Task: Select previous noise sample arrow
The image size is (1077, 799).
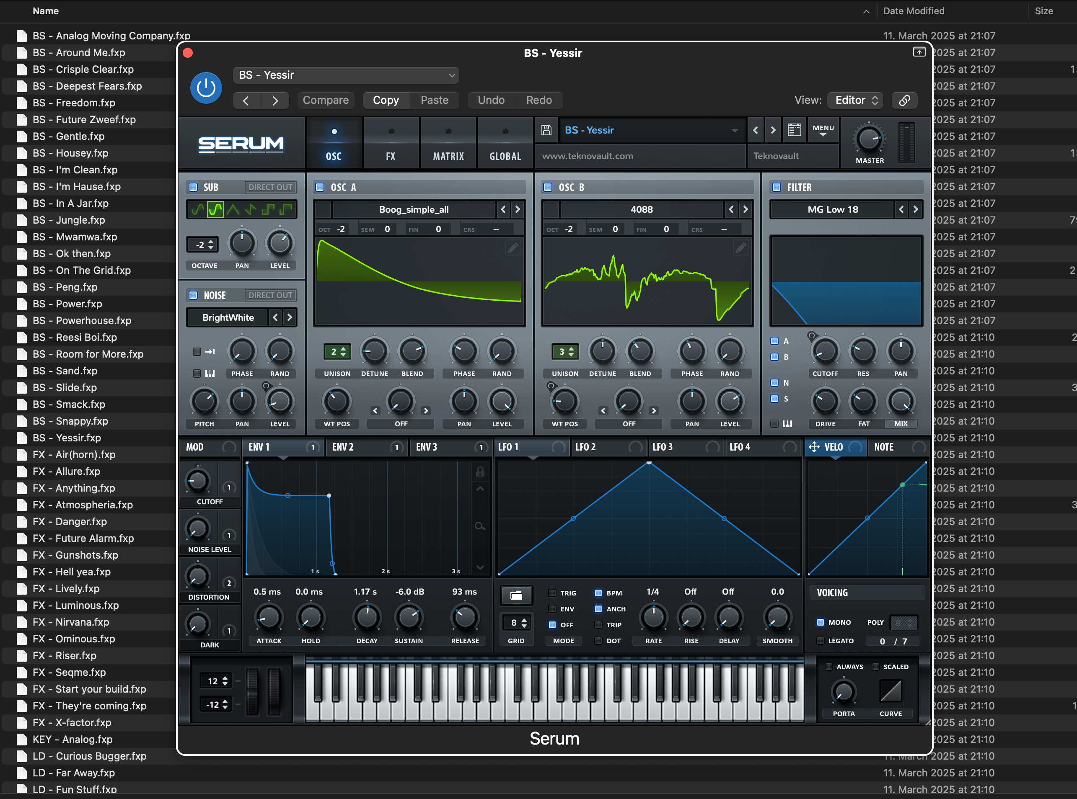Action: (275, 317)
